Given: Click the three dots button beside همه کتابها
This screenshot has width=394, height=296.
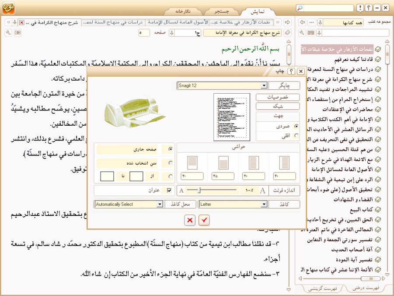Looking at the screenshot, I should [312, 22].
